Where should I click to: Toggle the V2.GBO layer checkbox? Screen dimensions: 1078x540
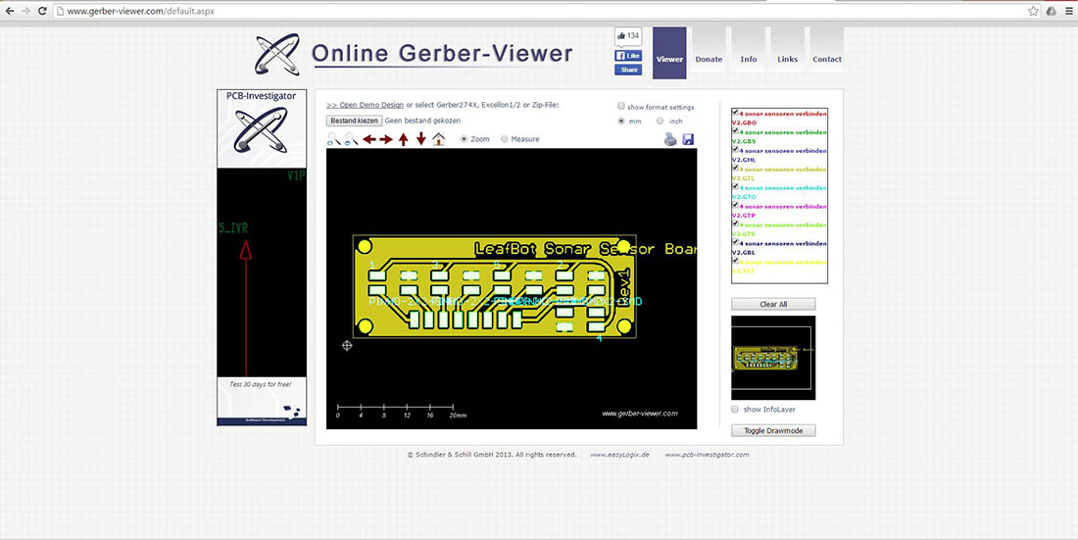735,112
